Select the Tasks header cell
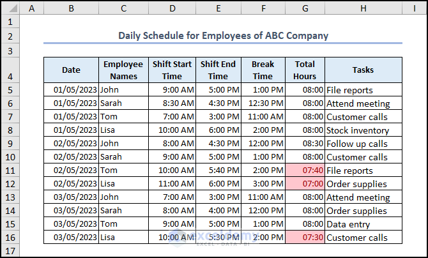 coord(363,70)
